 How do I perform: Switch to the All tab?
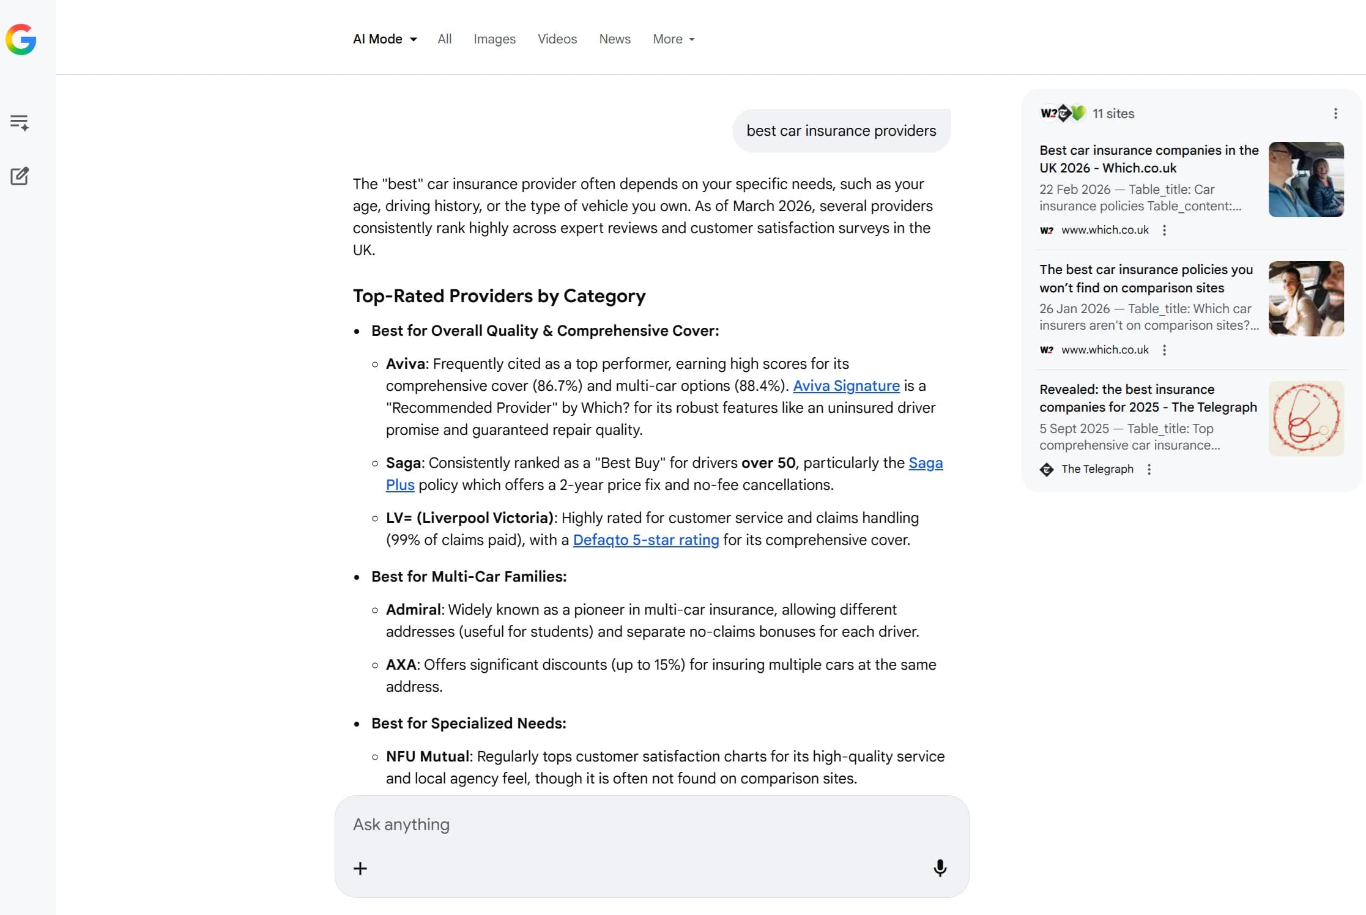click(445, 39)
